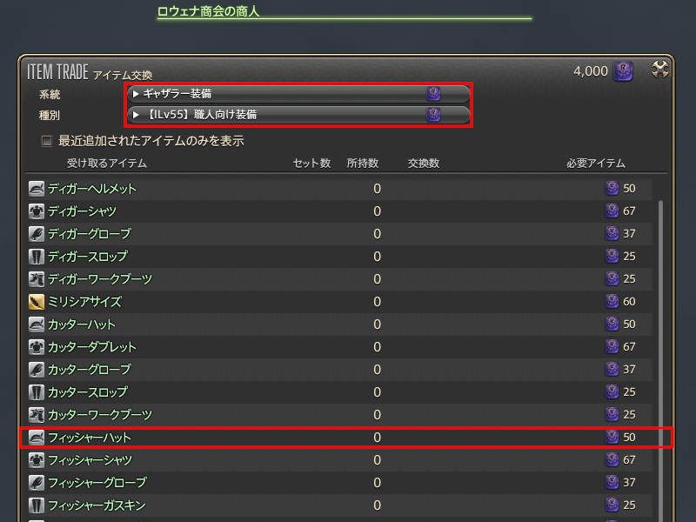Select the カッターワークブーツ item name
696x522 pixels.
point(100,415)
